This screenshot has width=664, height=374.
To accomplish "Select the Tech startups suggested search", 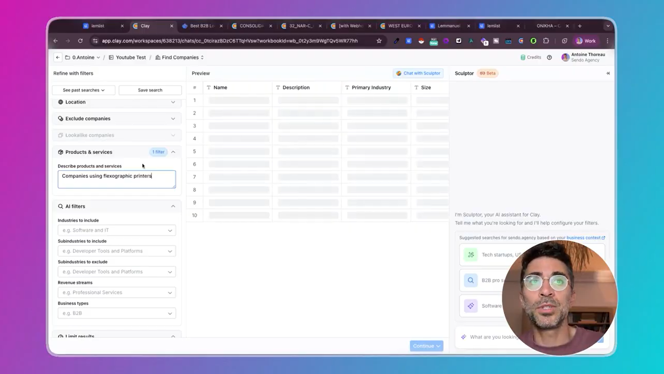I will (x=532, y=255).
